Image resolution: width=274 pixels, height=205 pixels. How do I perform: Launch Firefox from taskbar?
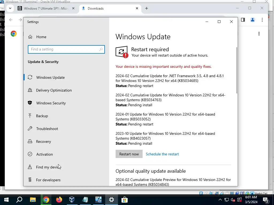(59, 200)
